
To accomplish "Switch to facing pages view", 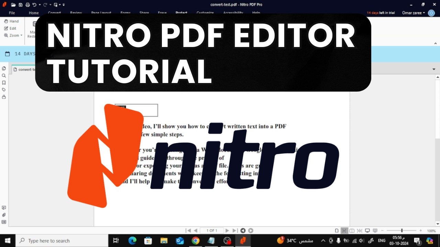I will 352,231.
